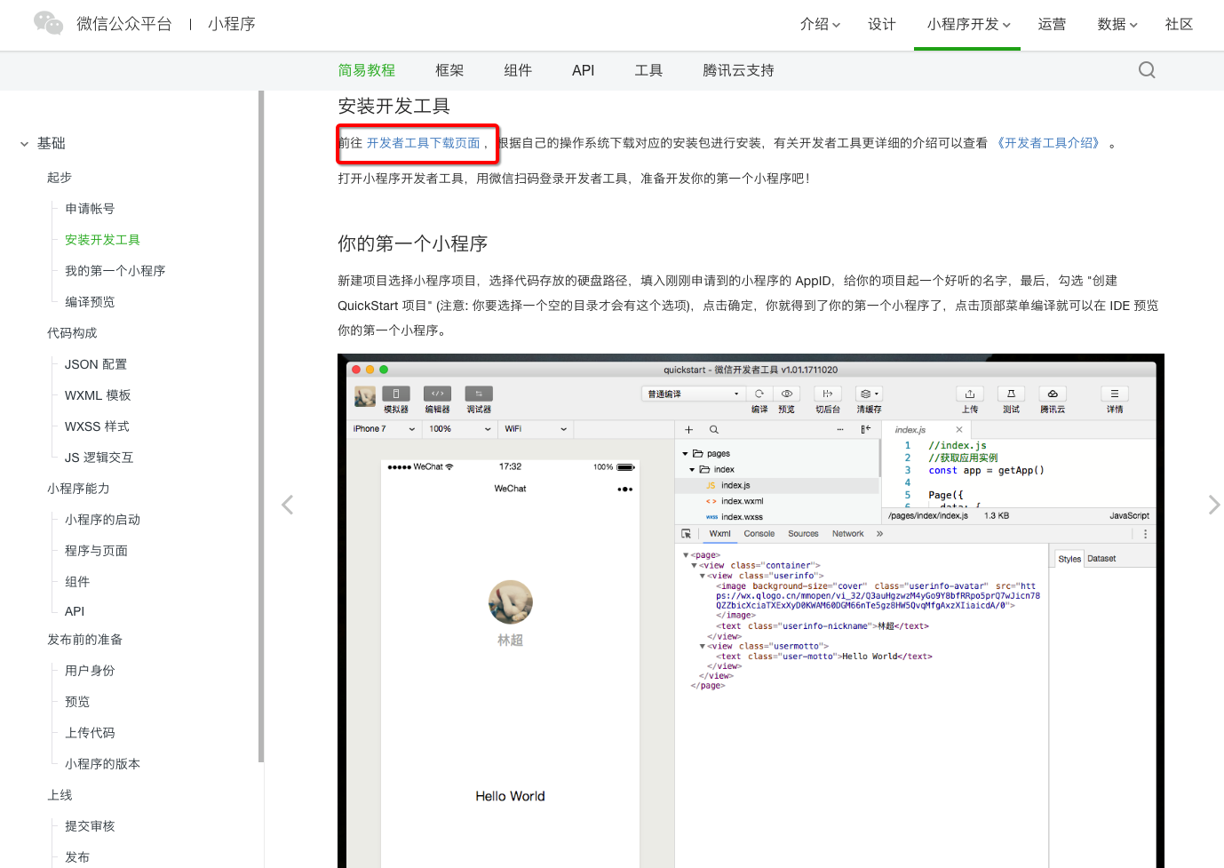Viewport: 1224px width, 868px height.
Task: Expand the 数据 dropdown menu
Action: (x=1117, y=24)
